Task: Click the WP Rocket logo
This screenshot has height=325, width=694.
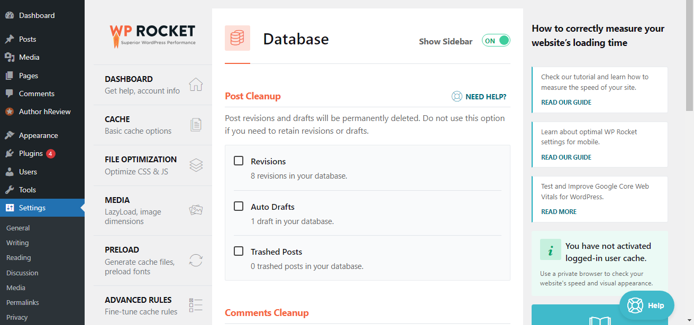Action: [x=152, y=34]
